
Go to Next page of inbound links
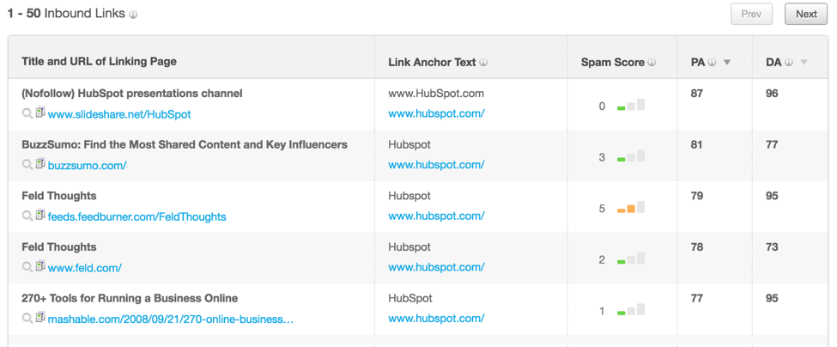click(x=806, y=14)
